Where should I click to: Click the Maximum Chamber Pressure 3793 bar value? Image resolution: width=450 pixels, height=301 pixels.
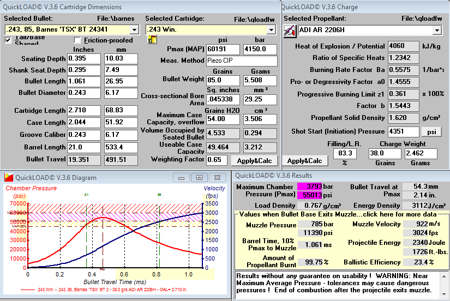pyautogui.click(x=310, y=186)
